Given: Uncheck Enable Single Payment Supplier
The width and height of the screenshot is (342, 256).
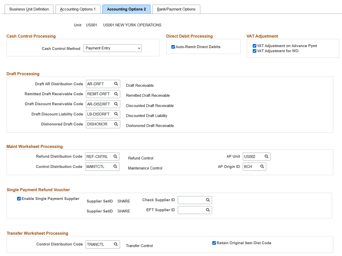Looking at the screenshot, I should (19, 198).
